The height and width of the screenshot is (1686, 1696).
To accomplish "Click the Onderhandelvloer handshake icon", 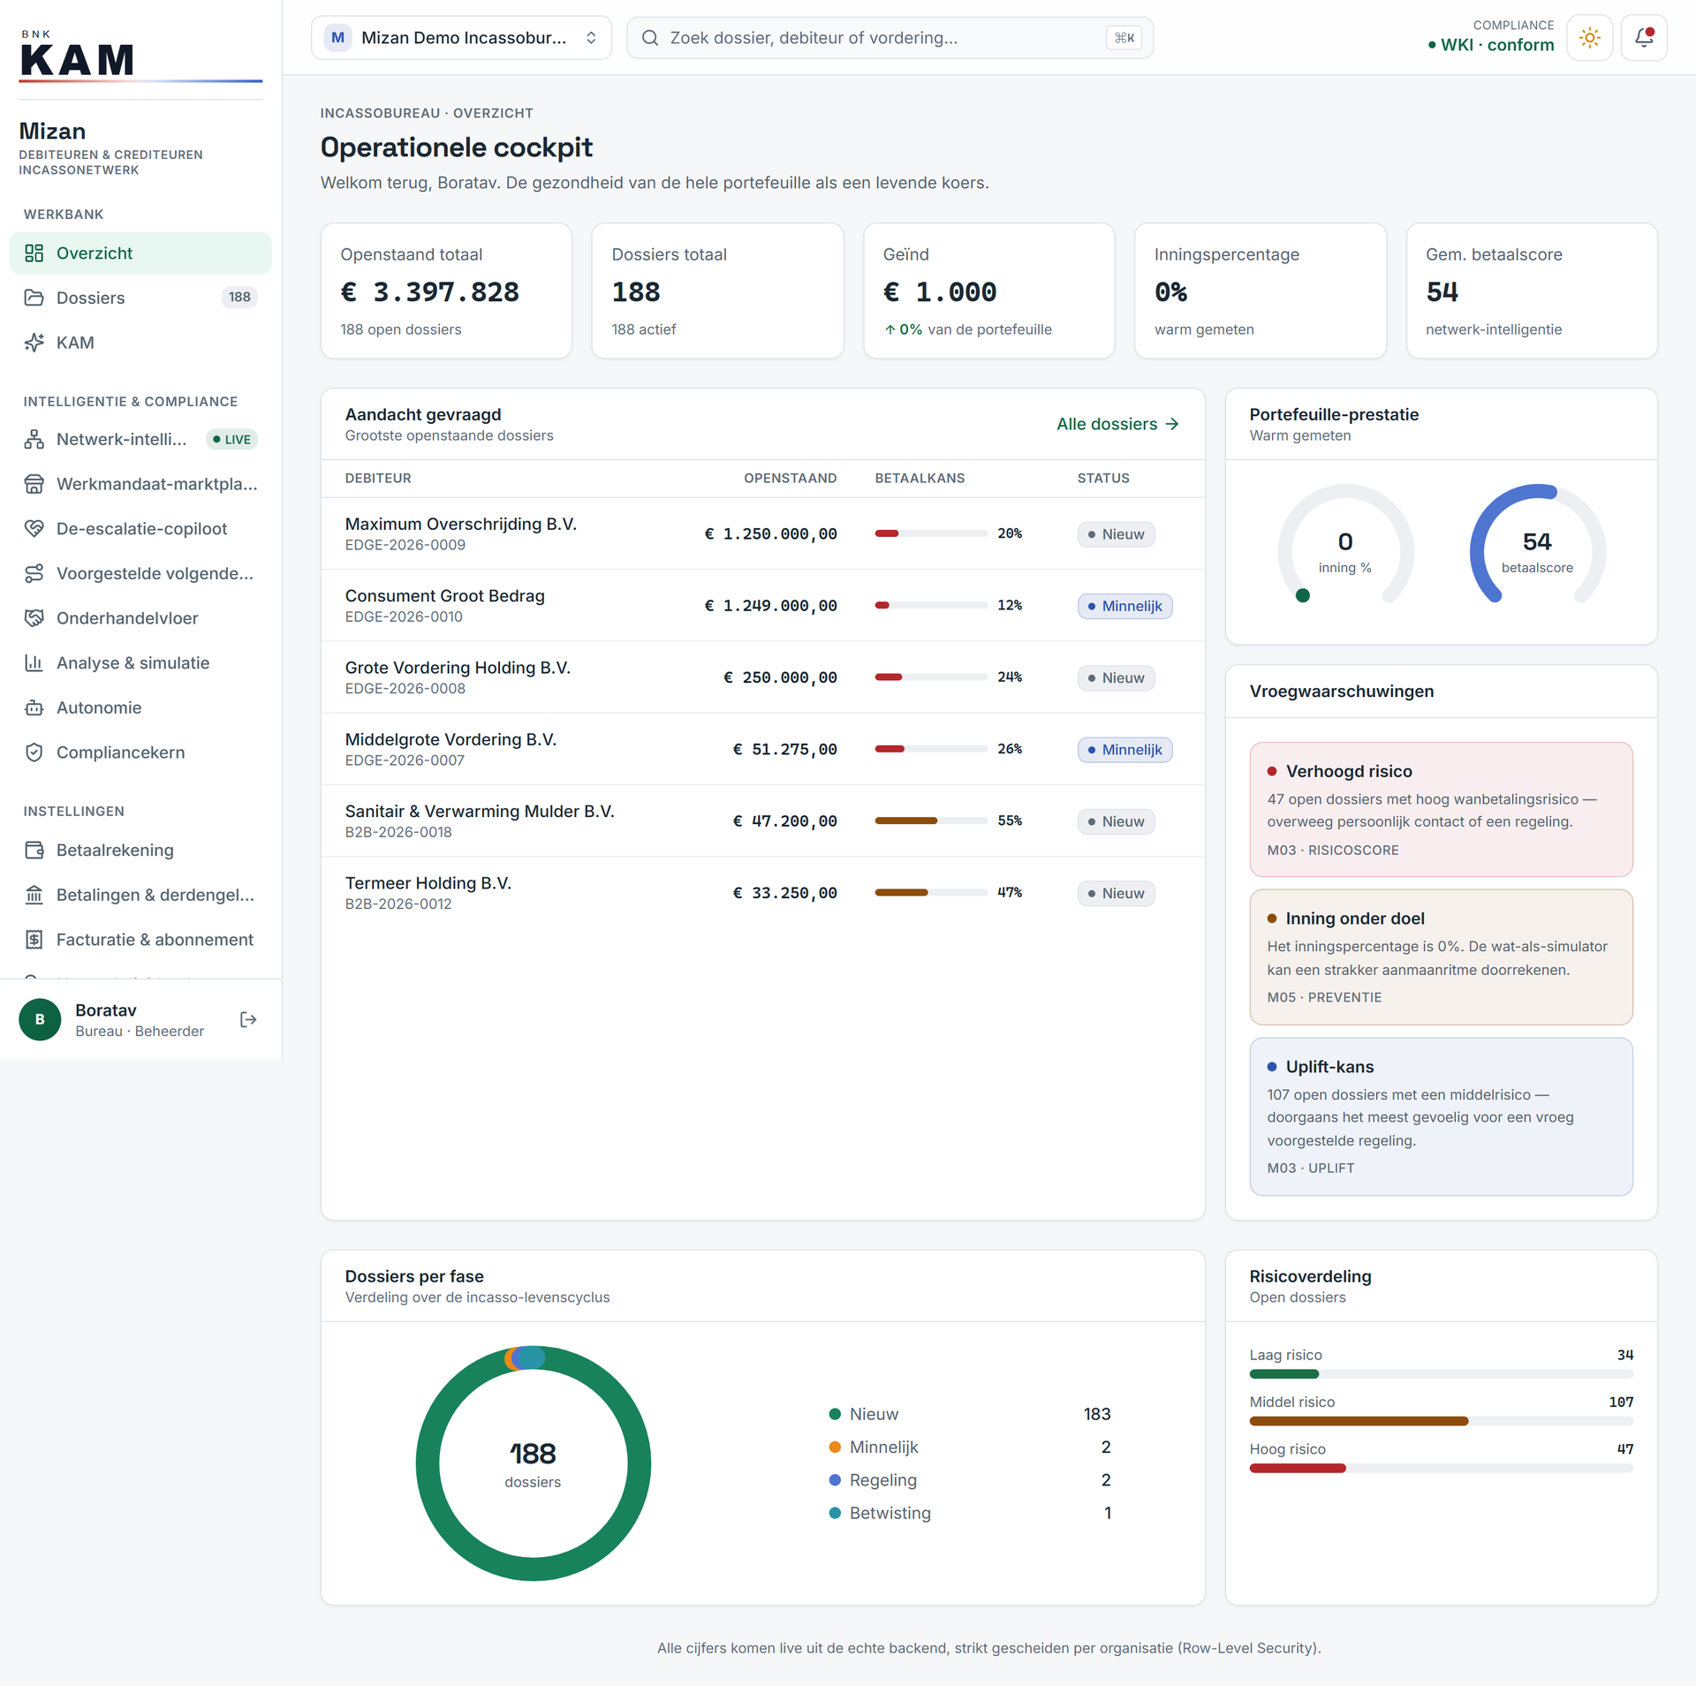I will tap(34, 618).
